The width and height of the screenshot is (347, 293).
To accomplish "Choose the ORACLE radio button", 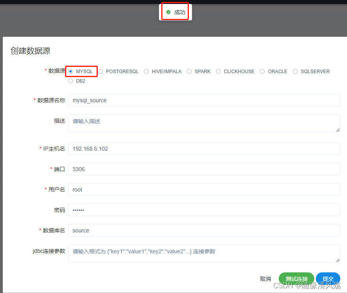I will tap(262, 71).
